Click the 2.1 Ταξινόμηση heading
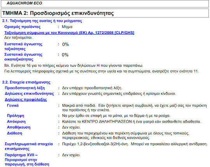Viewport: 210px width, 167px height. coord(42,21)
